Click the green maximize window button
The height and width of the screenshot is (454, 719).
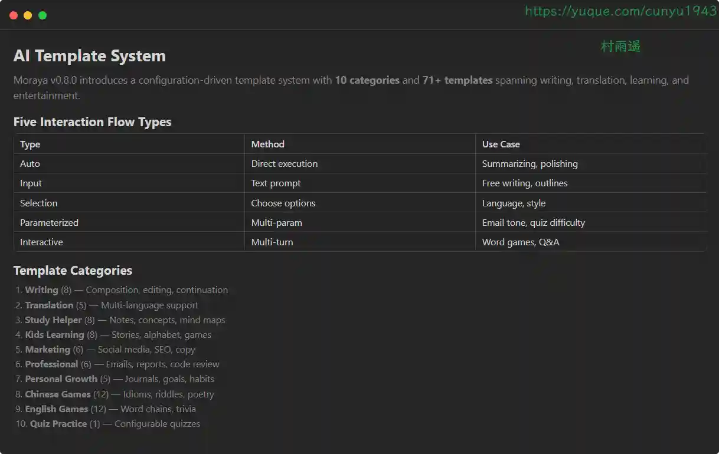click(43, 15)
